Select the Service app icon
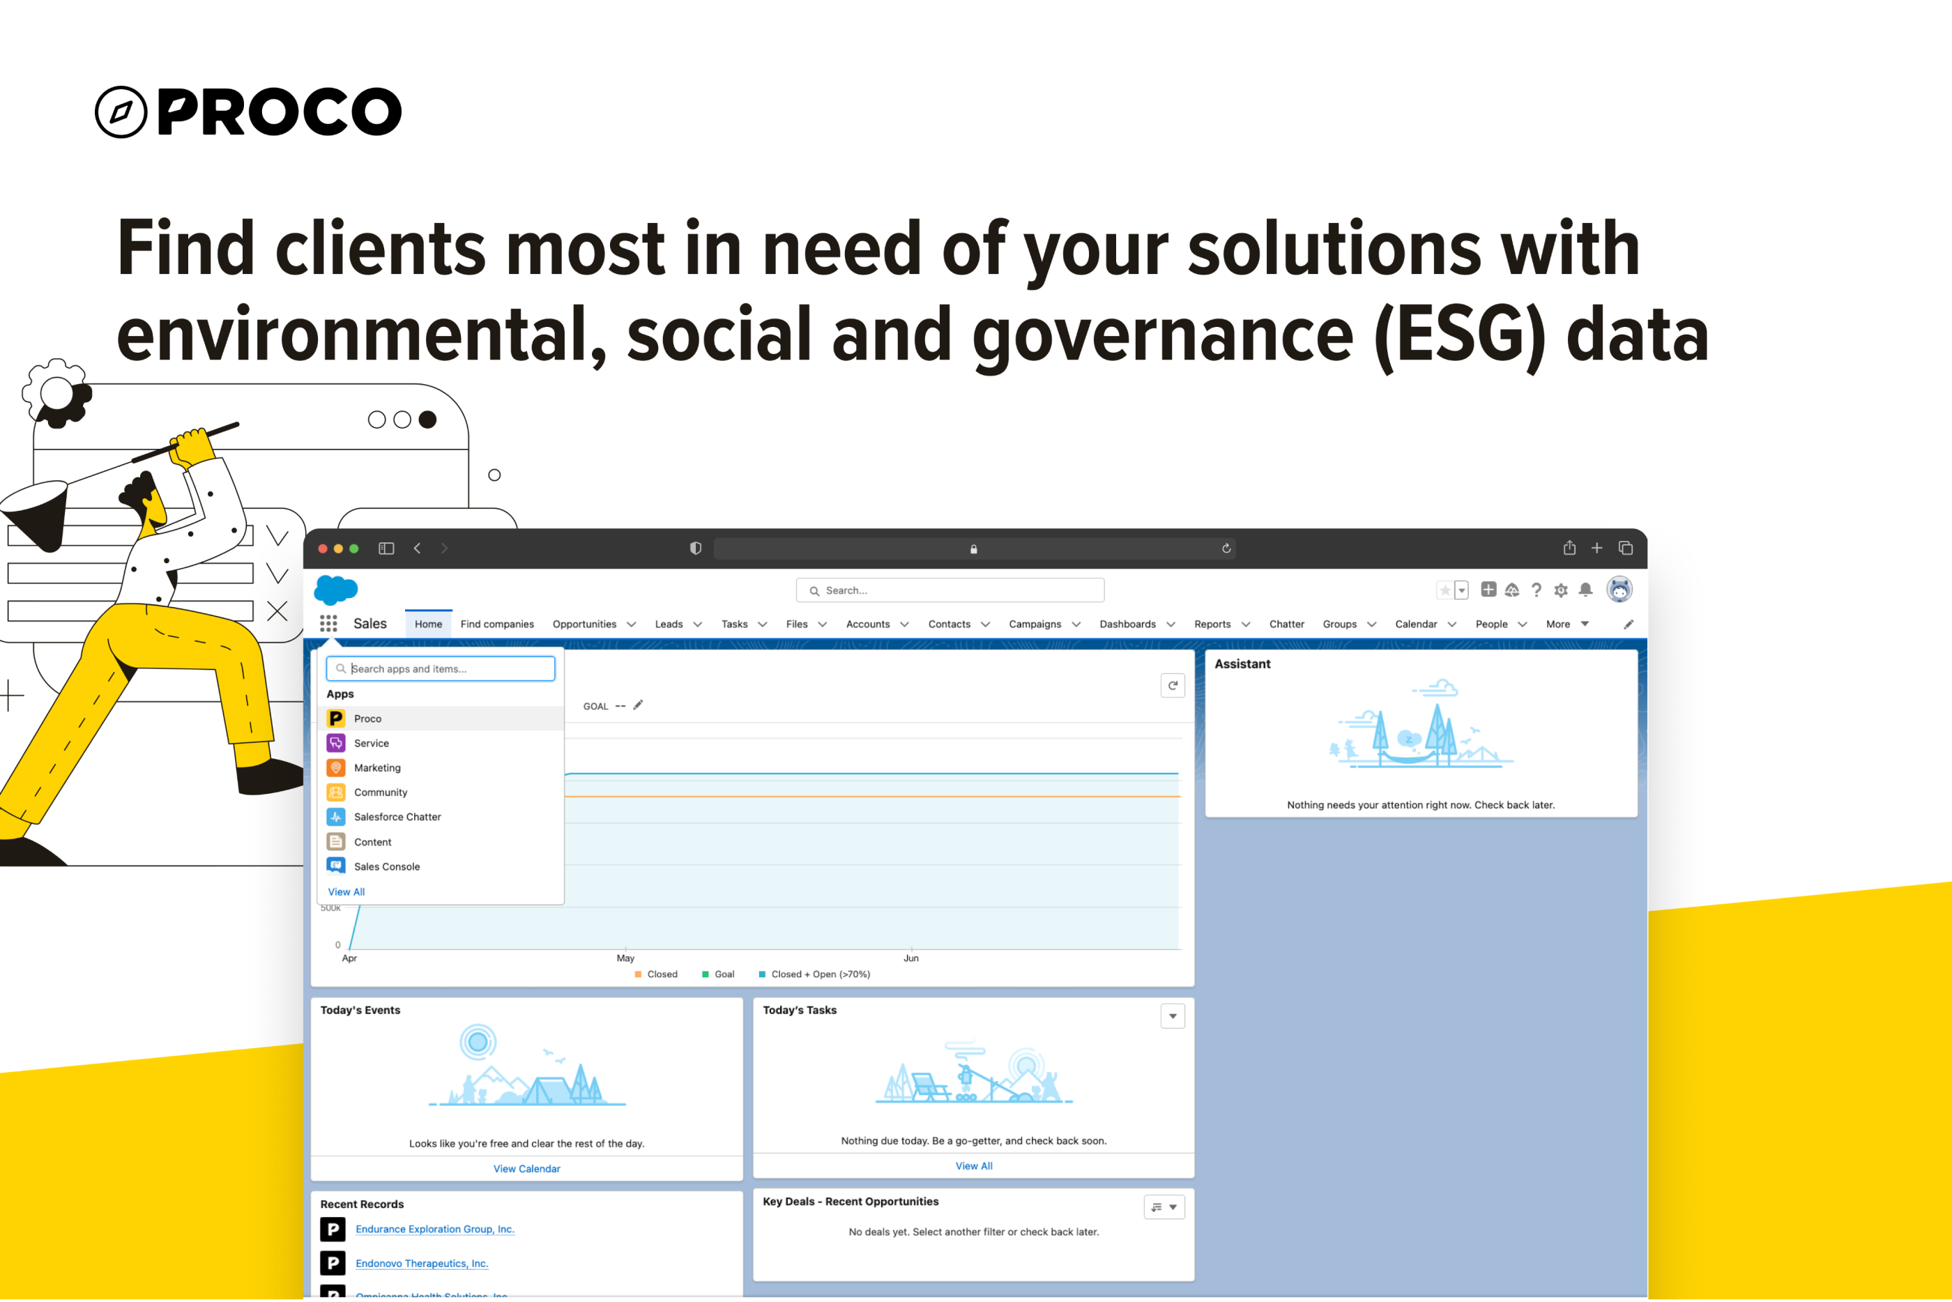 (x=336, y=743)
